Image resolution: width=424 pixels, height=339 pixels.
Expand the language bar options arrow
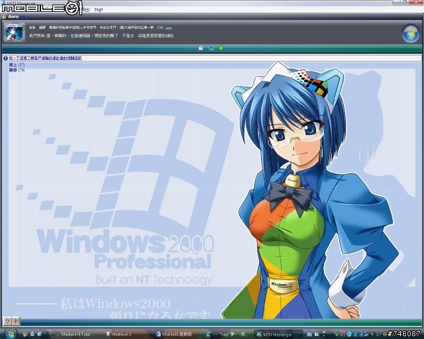324,334
